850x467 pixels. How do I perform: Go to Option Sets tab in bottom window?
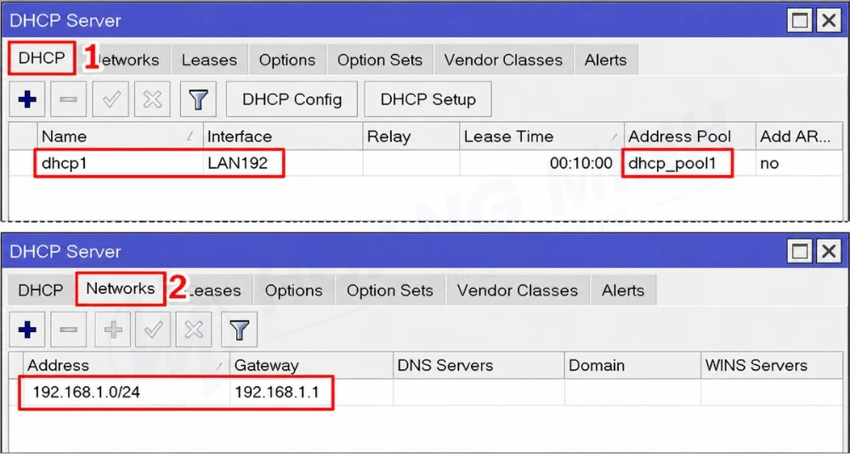click(x=390, y=290)
